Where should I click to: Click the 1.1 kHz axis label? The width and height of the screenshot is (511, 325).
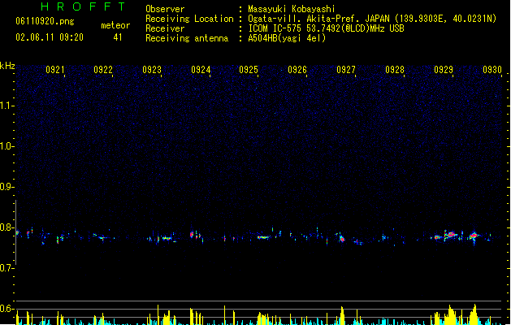(6, 106)
